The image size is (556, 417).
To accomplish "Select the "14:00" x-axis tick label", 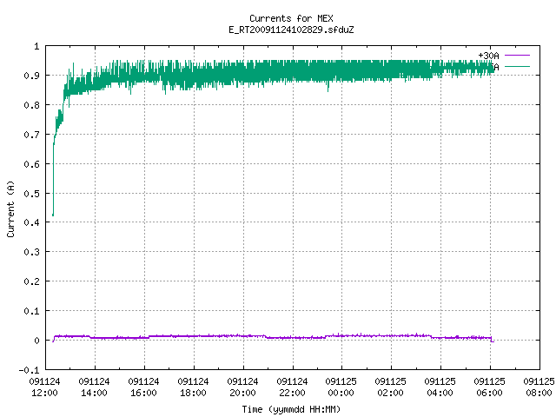I will pyautogui.click(x=94, y=393).
